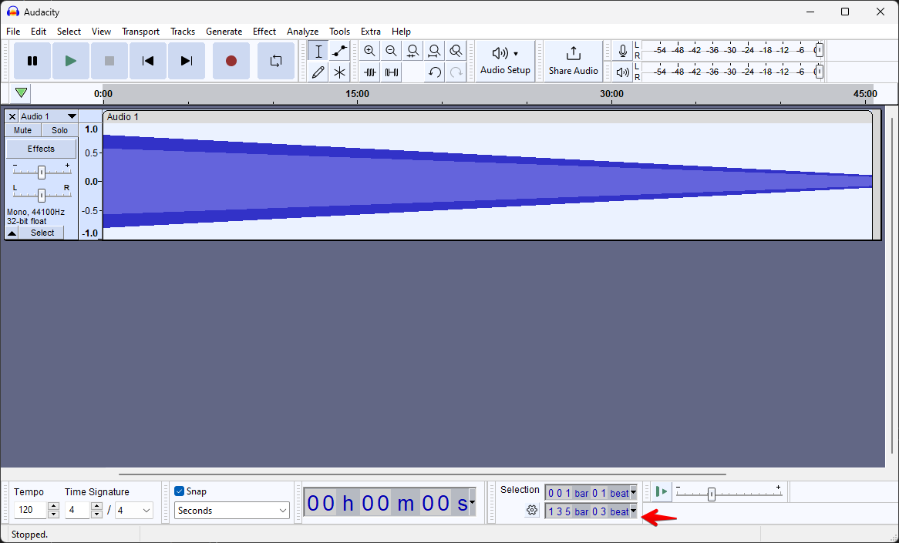The image size is (899, 543).
Task: Click the Zoom In icon
Action: (370, 51)
